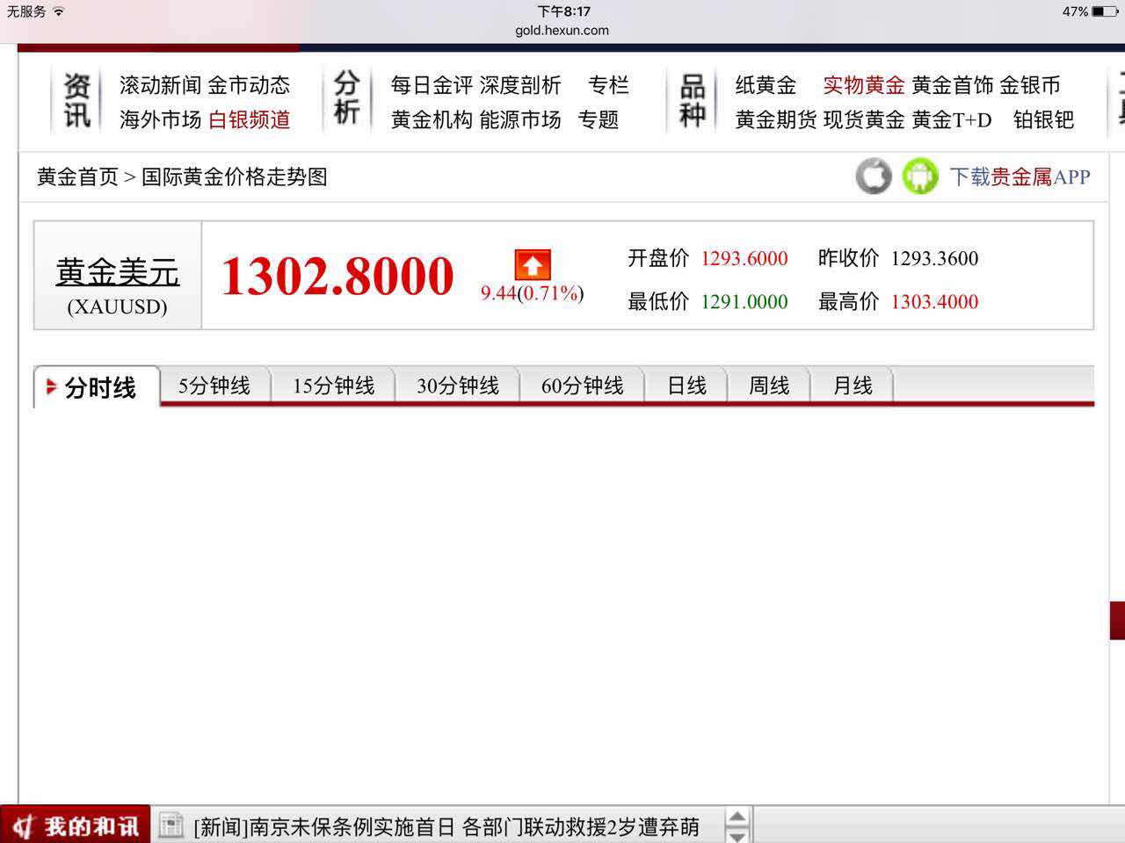Screen dimensions: 1125x843
Task: Click the 资讯 section header
Action: 76,100
